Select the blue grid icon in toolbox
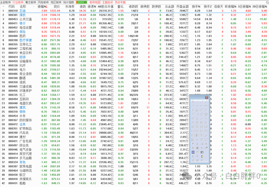 pos(193,152)
